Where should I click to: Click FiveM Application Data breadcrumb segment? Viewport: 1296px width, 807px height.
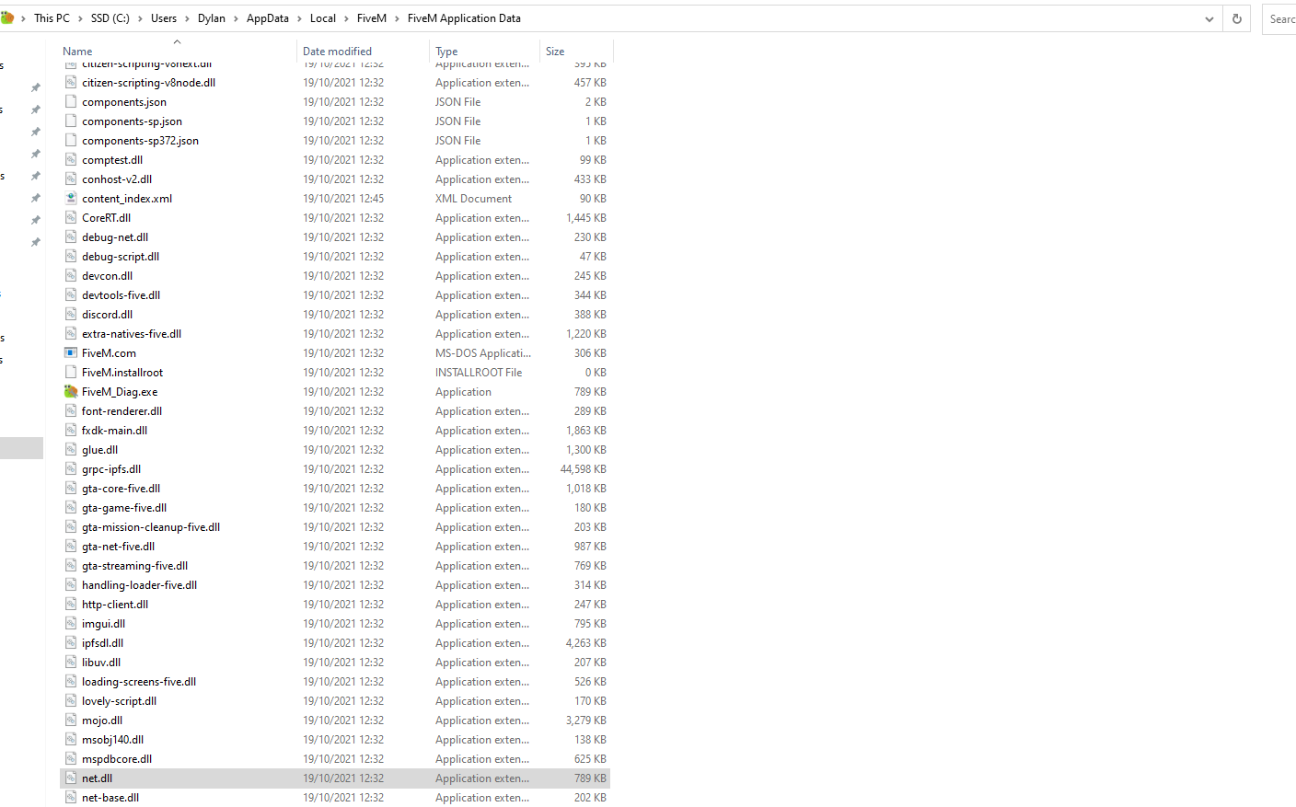464,18
